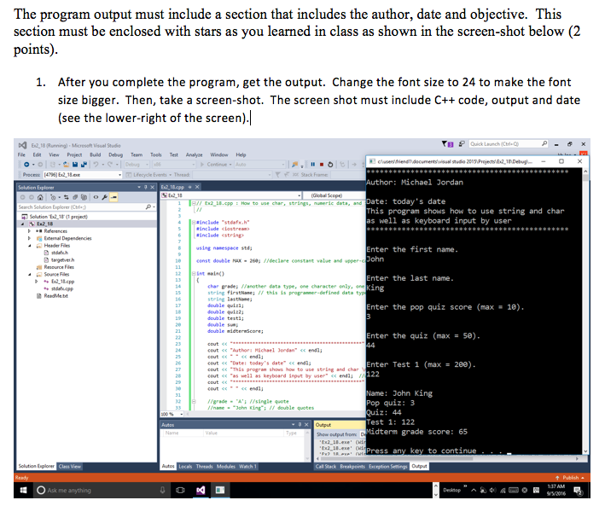Viewport: 605px width, 506px height.
Task: Click the Home icon in Solution Explorer
Action: tap(40, 198)
